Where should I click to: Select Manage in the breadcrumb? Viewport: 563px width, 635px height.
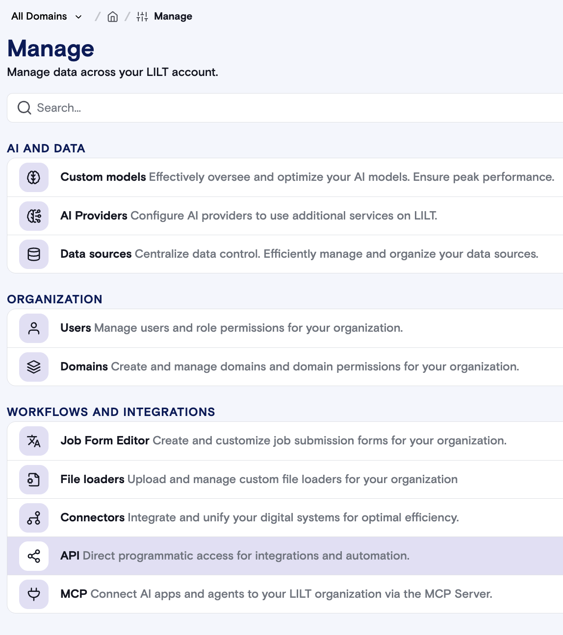pos(173,16)
